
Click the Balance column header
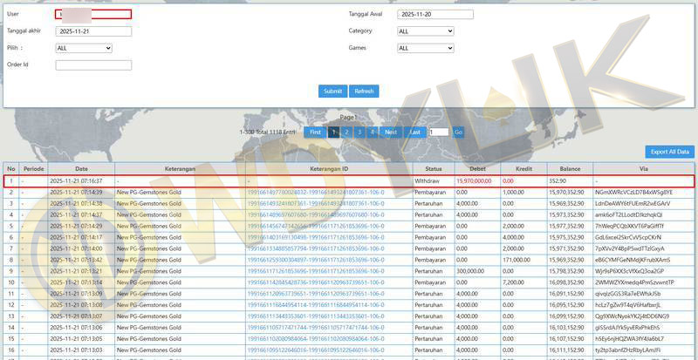[x=570, y=168]
